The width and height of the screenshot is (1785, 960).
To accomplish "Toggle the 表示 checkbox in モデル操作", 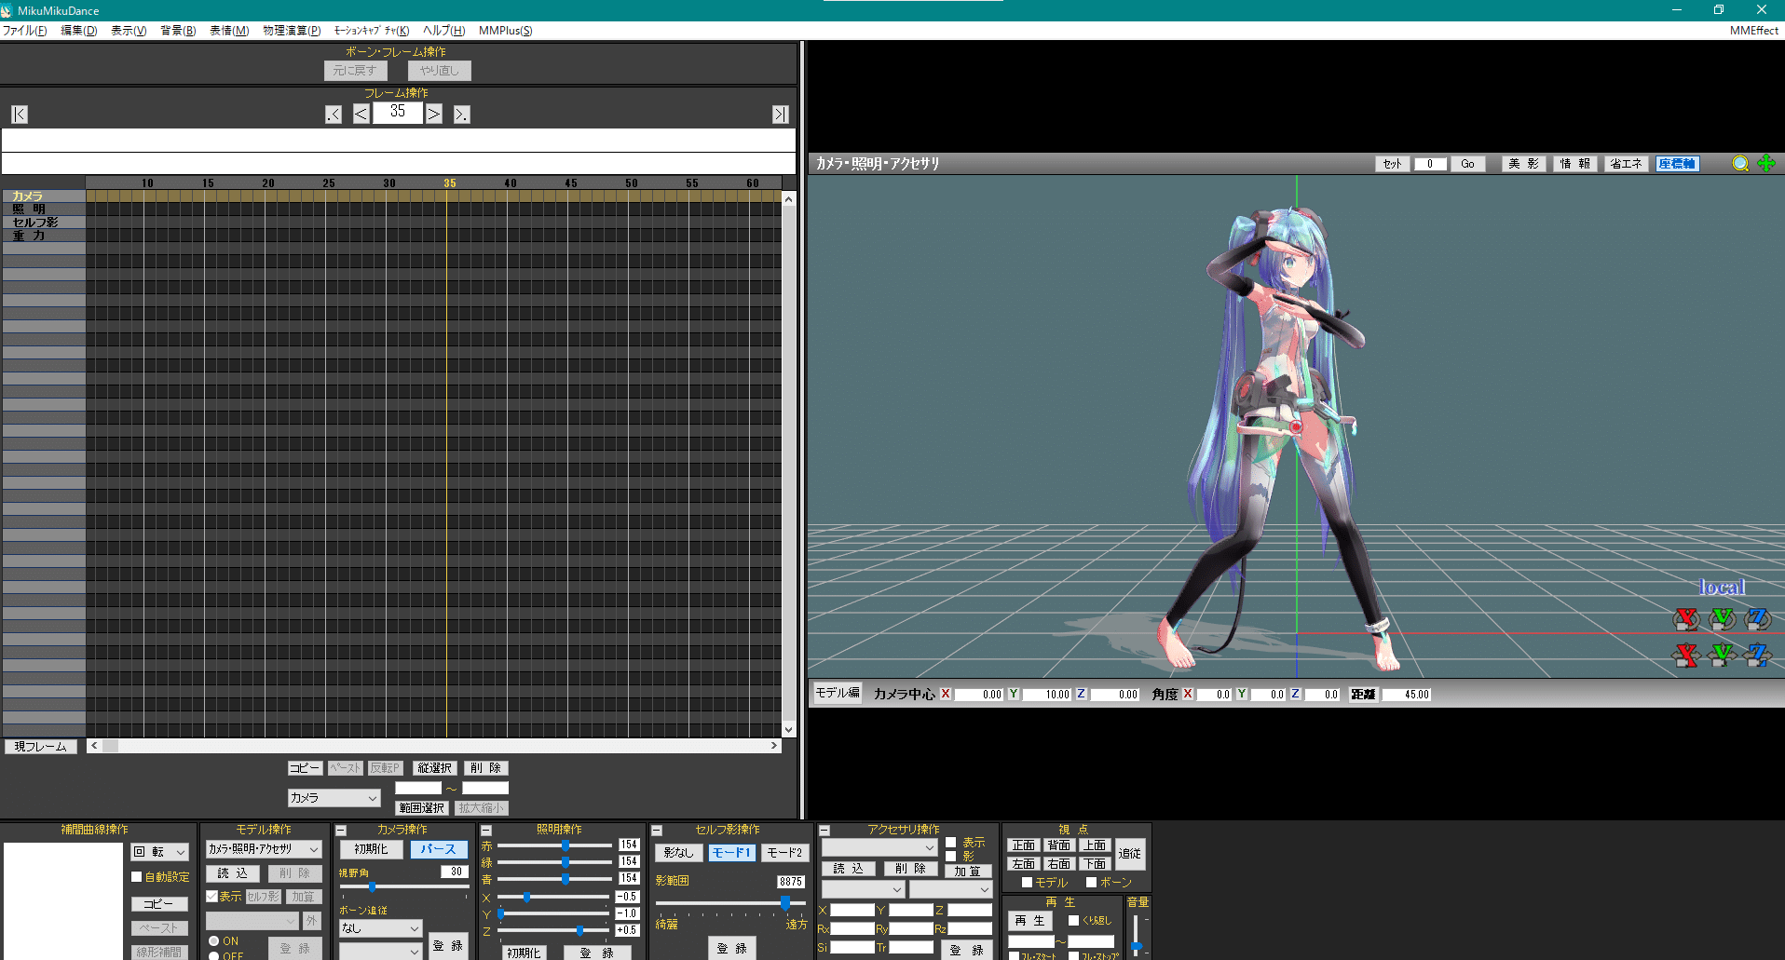I will tap(212, 897).
